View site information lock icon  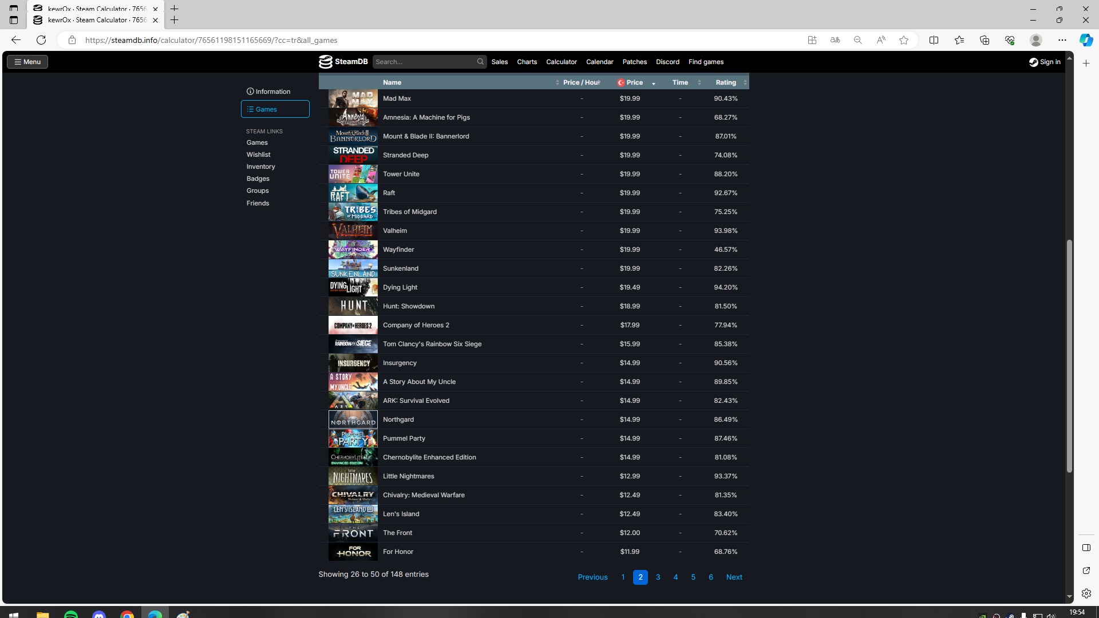(x=72, y=40)
